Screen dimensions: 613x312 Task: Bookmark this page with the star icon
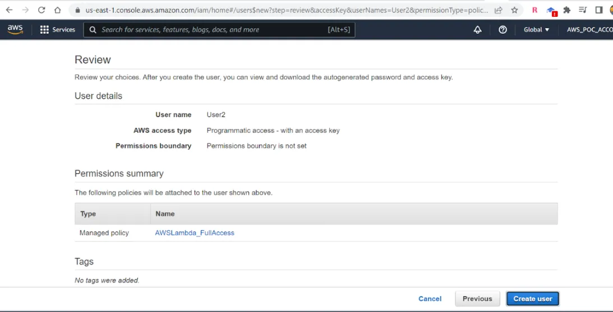pos(514,10)
